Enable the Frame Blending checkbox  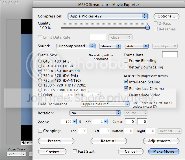click(x=126, y=61)
